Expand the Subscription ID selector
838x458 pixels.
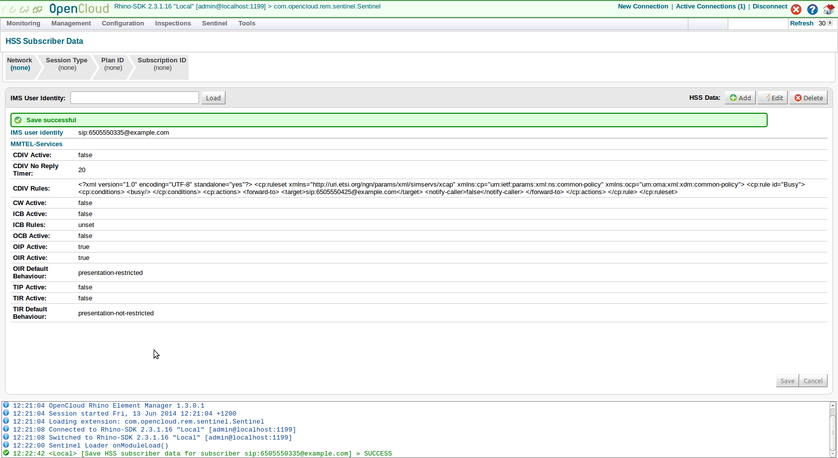coord(162,64)
